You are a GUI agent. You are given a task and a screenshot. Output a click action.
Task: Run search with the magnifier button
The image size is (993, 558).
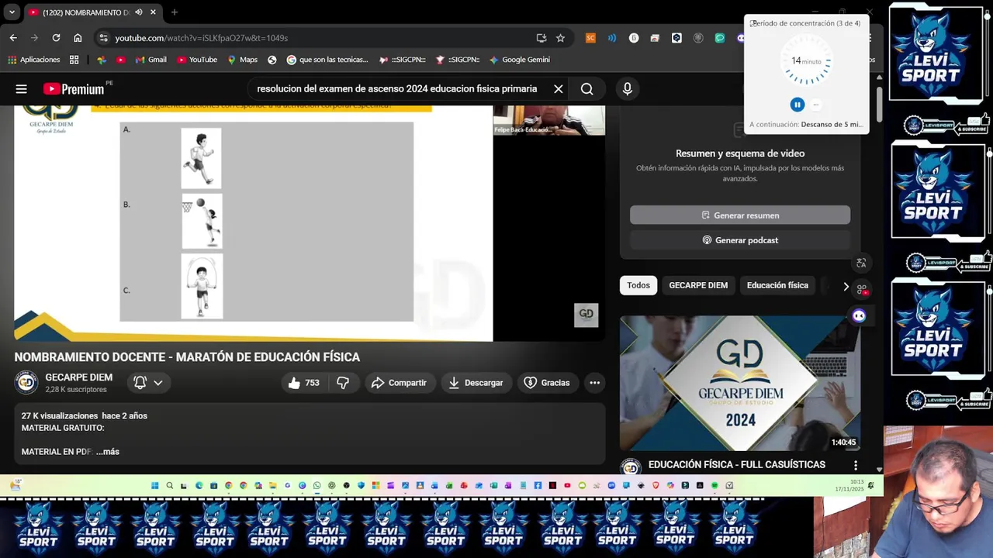tap(587, 89)
